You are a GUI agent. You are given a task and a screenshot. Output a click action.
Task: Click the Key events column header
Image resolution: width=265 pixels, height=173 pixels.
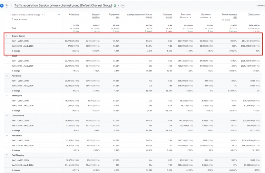(x=206, y=15)
